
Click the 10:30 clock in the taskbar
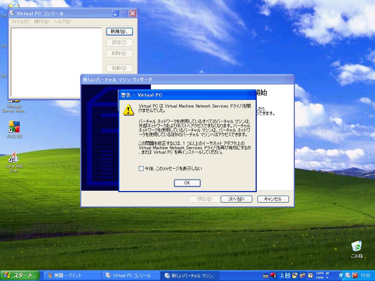[365, 276]
